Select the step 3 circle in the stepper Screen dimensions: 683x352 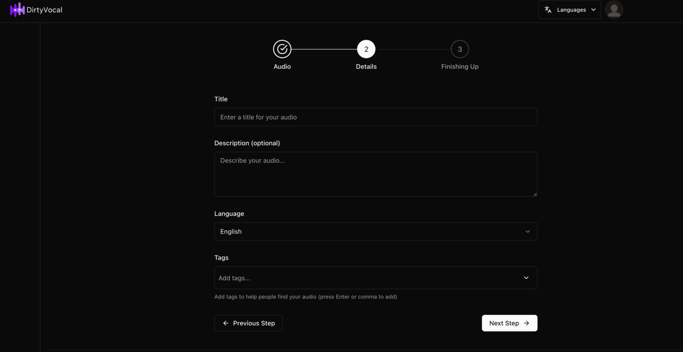click(460, 49)
